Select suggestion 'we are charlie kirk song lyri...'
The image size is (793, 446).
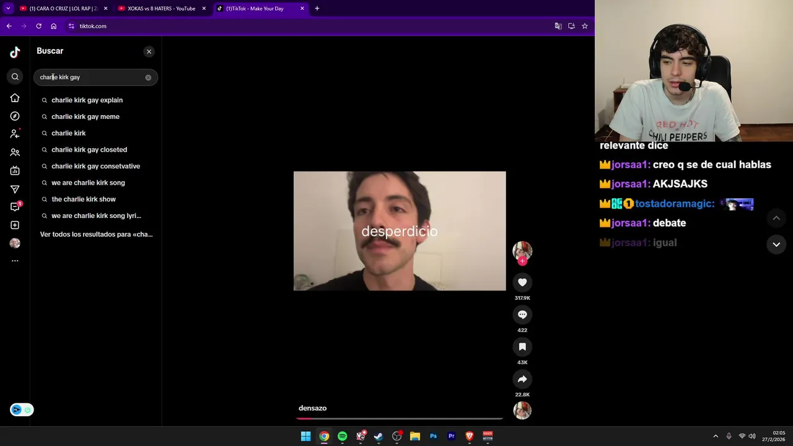pyautogui.click(x=96, y=216)
